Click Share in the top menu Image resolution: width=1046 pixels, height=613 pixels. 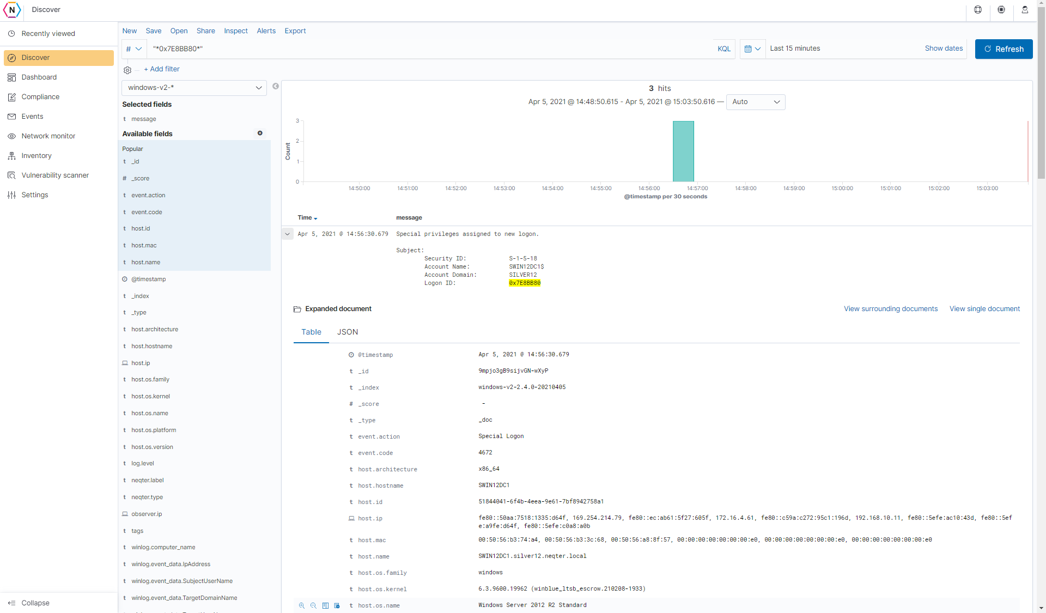pyautogui.click(x=206, y=31)
